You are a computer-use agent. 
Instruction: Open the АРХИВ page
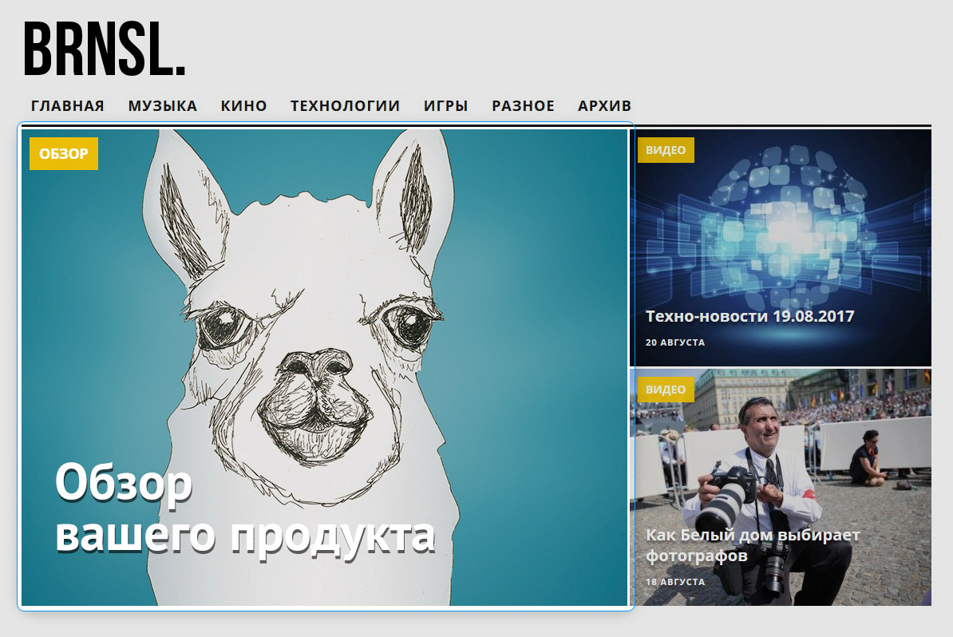tap(605, 106)
